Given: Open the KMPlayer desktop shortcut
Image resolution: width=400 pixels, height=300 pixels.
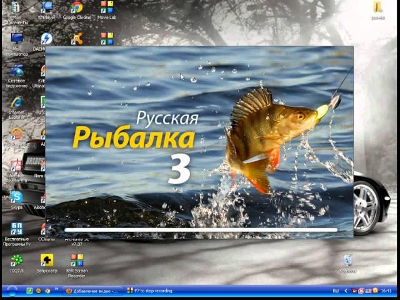Looking at the screenshot, I should point(46,10).
